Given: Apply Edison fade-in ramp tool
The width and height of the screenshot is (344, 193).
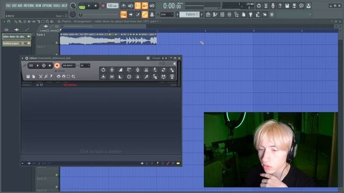Looking at the screenshot, I should [x=120, y=70].
